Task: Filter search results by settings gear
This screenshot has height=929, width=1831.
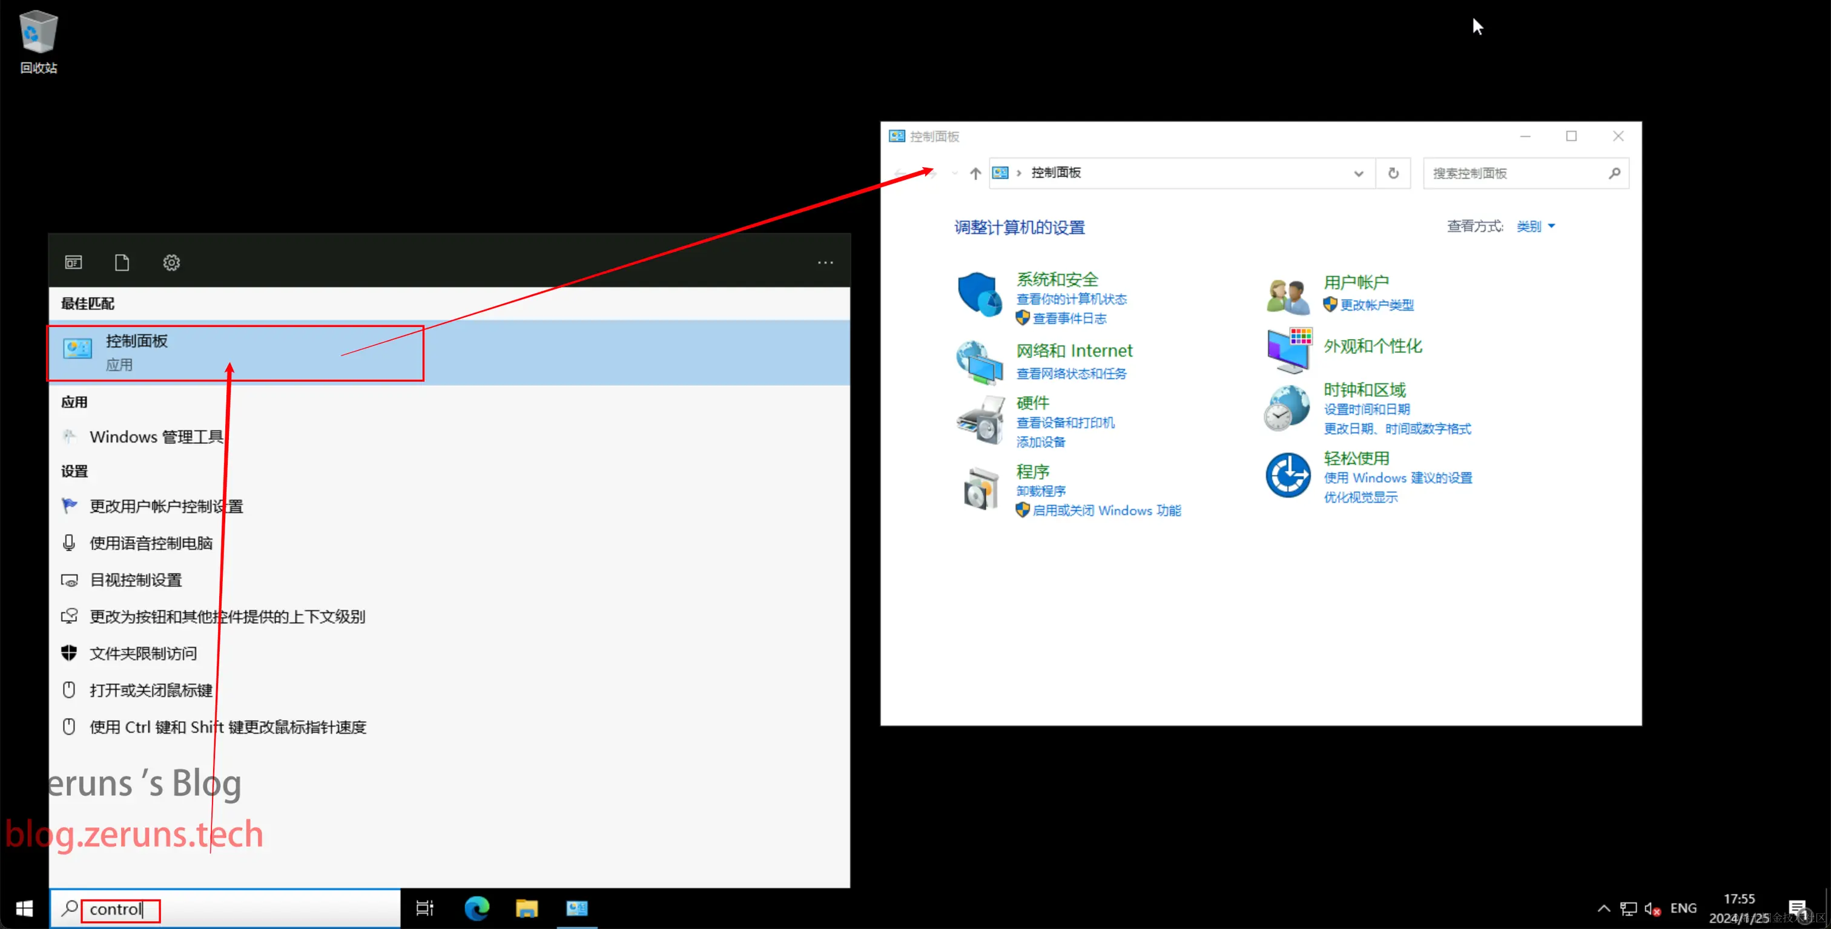Action: pos(171,263)
